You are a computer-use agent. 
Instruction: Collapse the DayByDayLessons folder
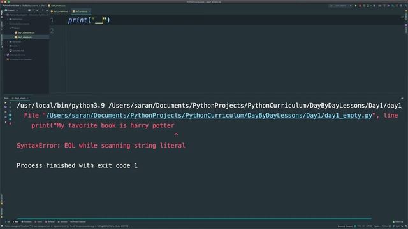tap(8, 24)
